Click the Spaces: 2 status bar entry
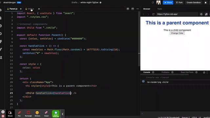210x118 pixels. 186,117
